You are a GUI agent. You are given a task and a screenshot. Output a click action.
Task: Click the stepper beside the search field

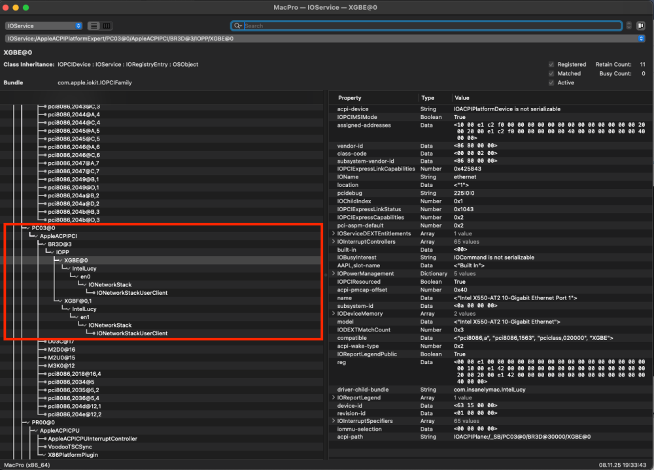click(x=628, y=26)
